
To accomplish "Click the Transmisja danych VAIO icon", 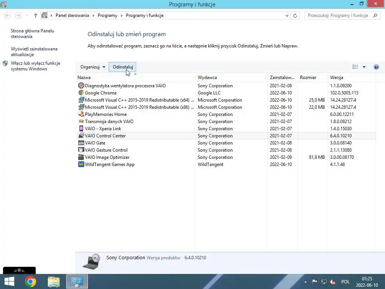I will [81, 121].
